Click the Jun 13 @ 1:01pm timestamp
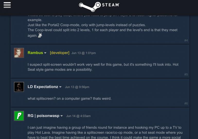 pos(84,53)
